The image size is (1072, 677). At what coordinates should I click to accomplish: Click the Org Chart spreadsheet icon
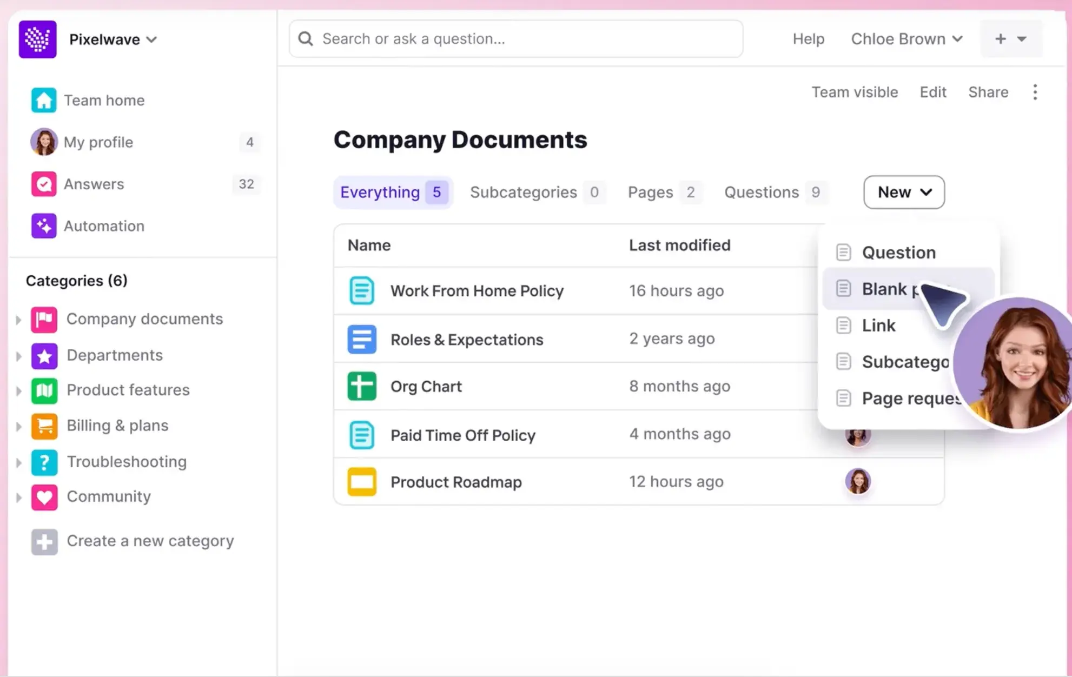tap(361, 387)
